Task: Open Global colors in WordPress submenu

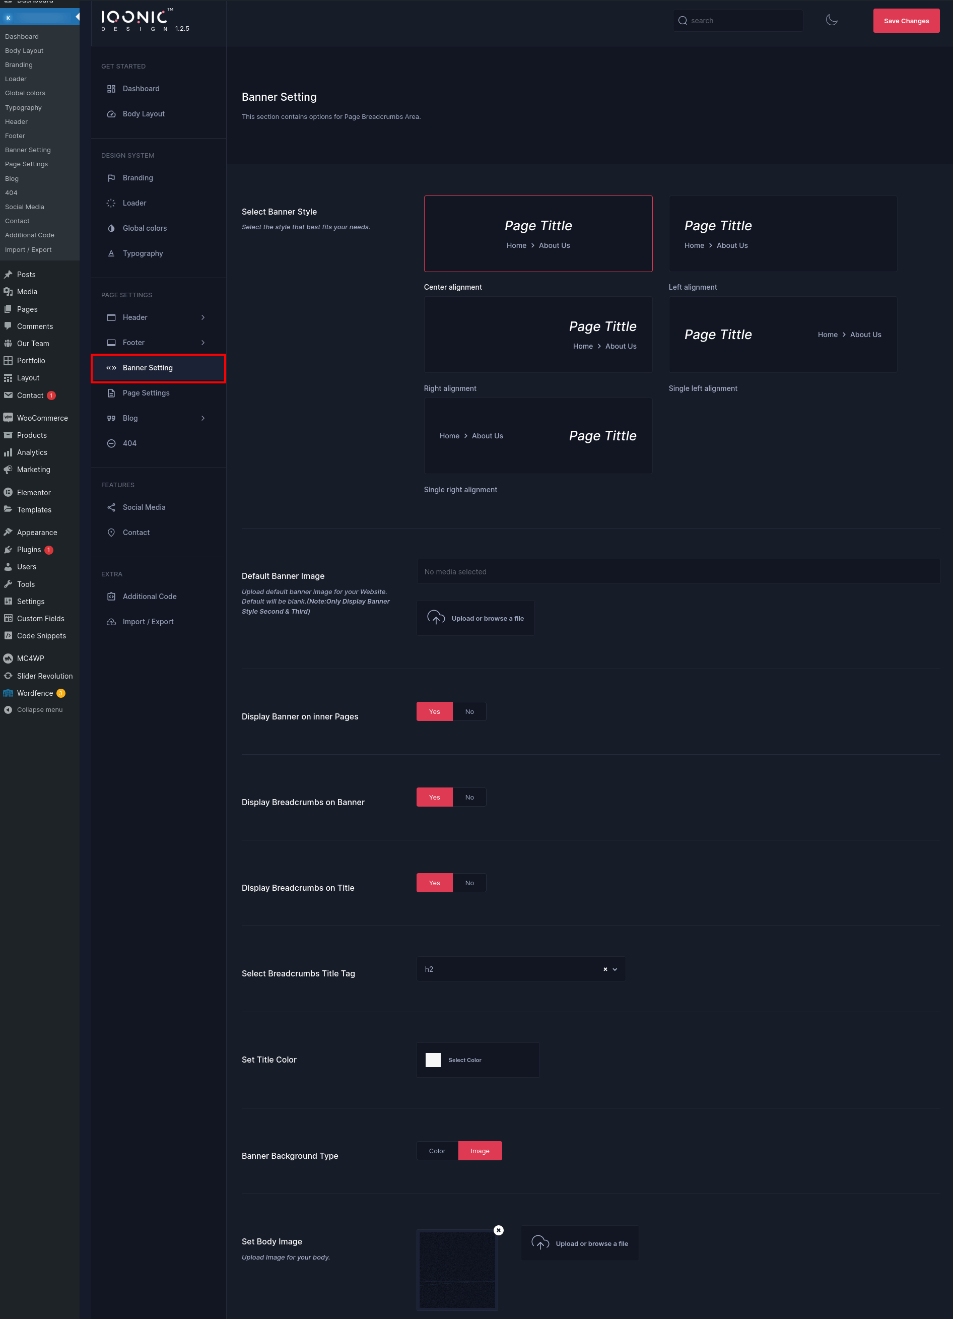Action: coord(25,93)
